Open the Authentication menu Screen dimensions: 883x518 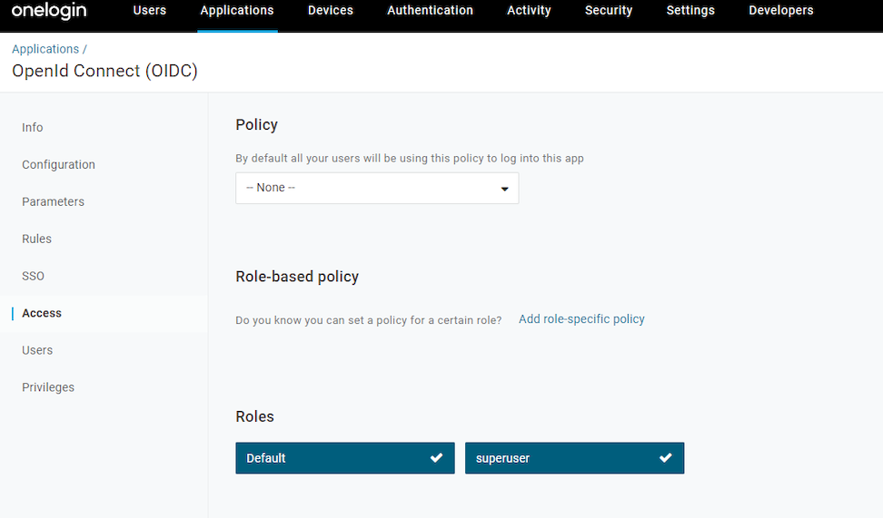(x=430, y=11)
